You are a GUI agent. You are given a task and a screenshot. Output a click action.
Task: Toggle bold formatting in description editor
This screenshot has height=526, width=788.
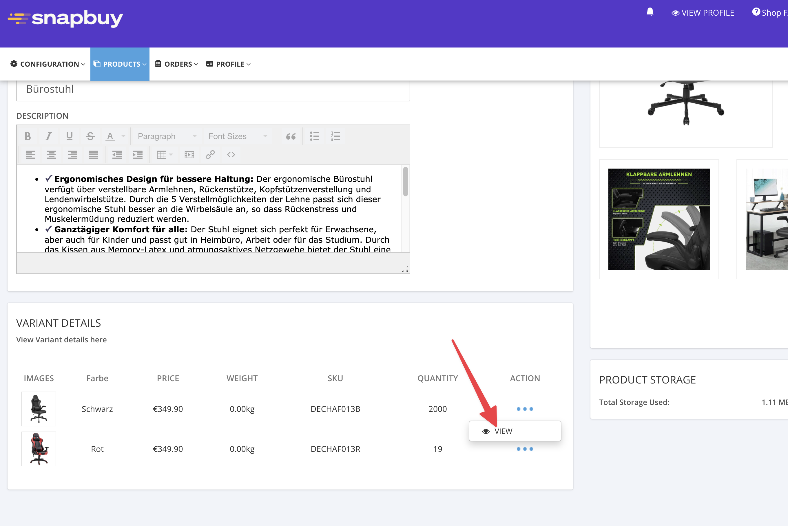(28, 136)
